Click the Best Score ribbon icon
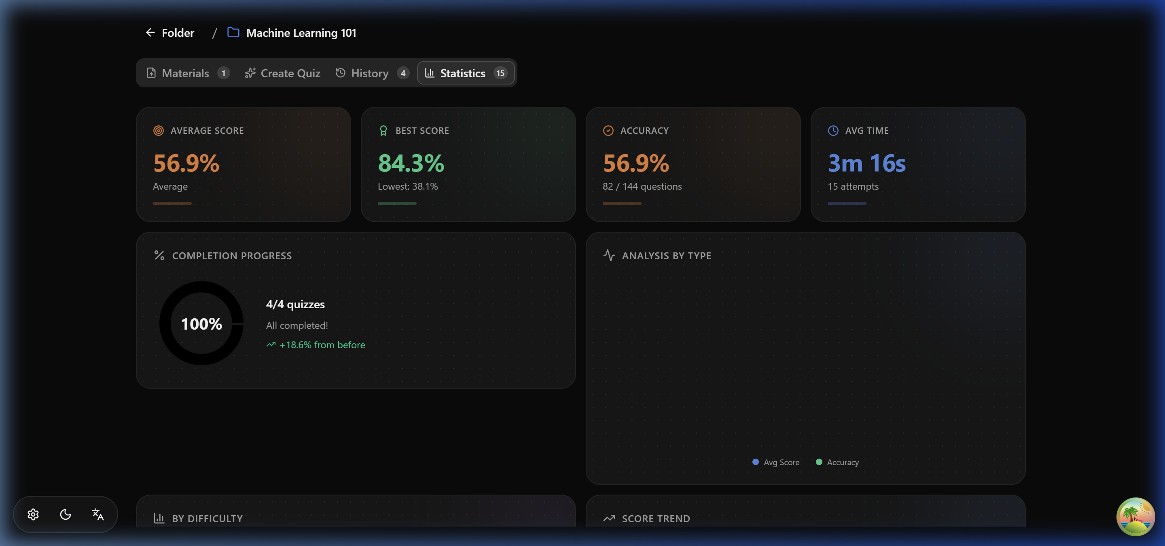 tap(383, 131)
